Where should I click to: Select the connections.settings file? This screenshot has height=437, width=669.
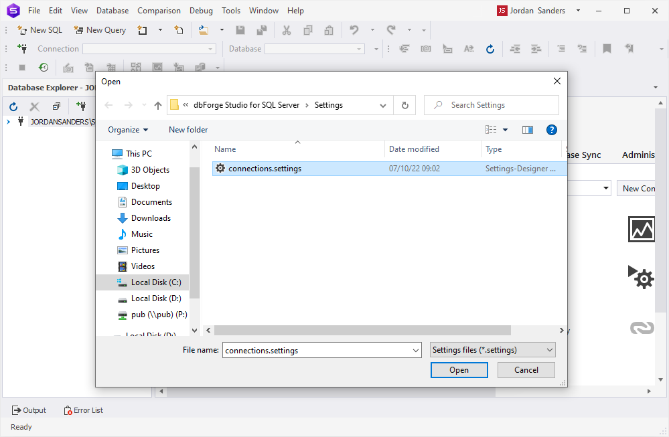(390, 169)
